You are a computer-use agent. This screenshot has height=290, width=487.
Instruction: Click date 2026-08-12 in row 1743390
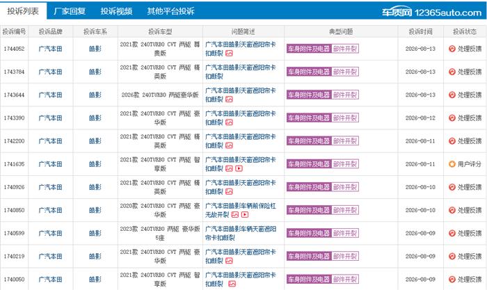point(420,118)
